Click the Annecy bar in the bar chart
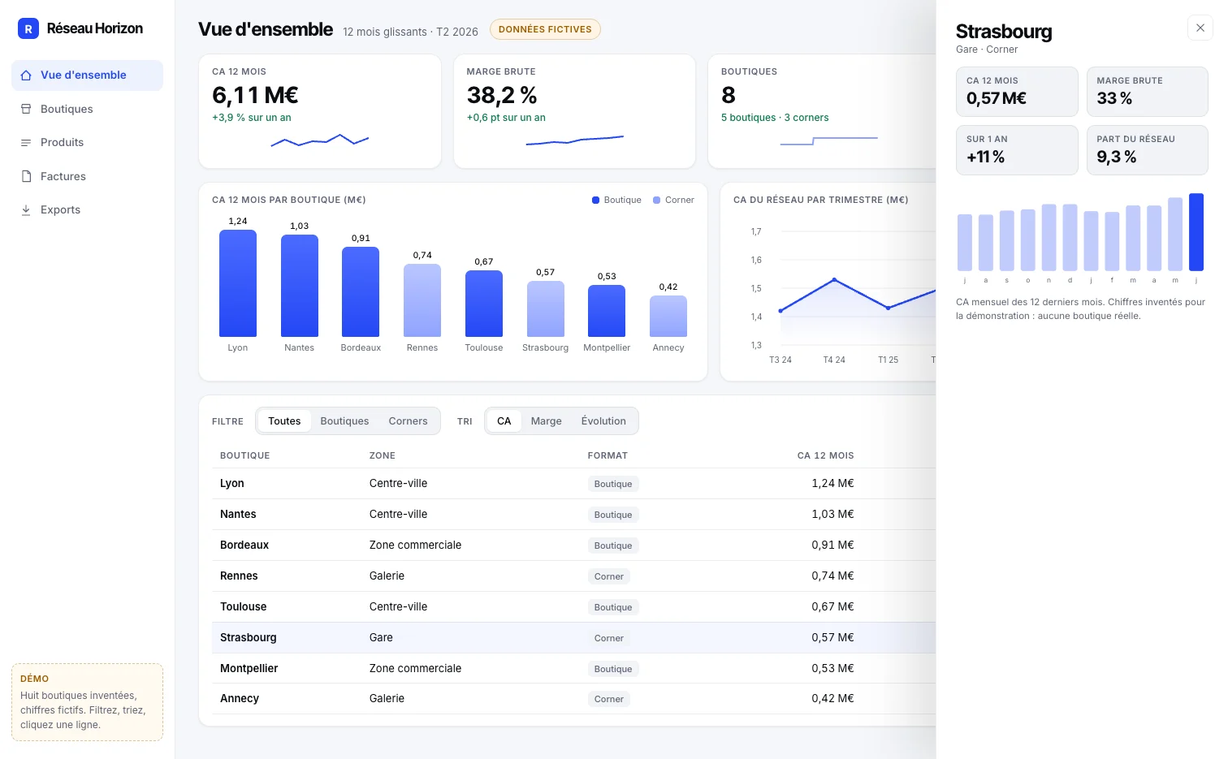 tap(668, 317)
